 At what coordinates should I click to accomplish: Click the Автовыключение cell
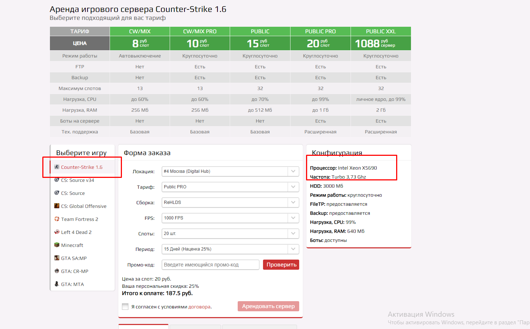coord(140,56)
